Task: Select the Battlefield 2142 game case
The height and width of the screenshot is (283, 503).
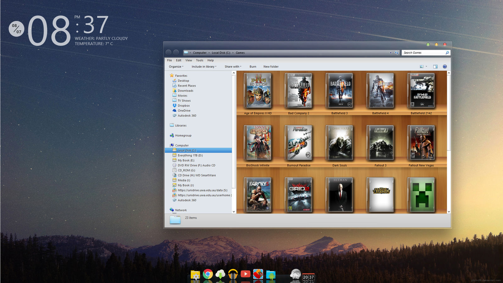Action: tap(421, 91)
